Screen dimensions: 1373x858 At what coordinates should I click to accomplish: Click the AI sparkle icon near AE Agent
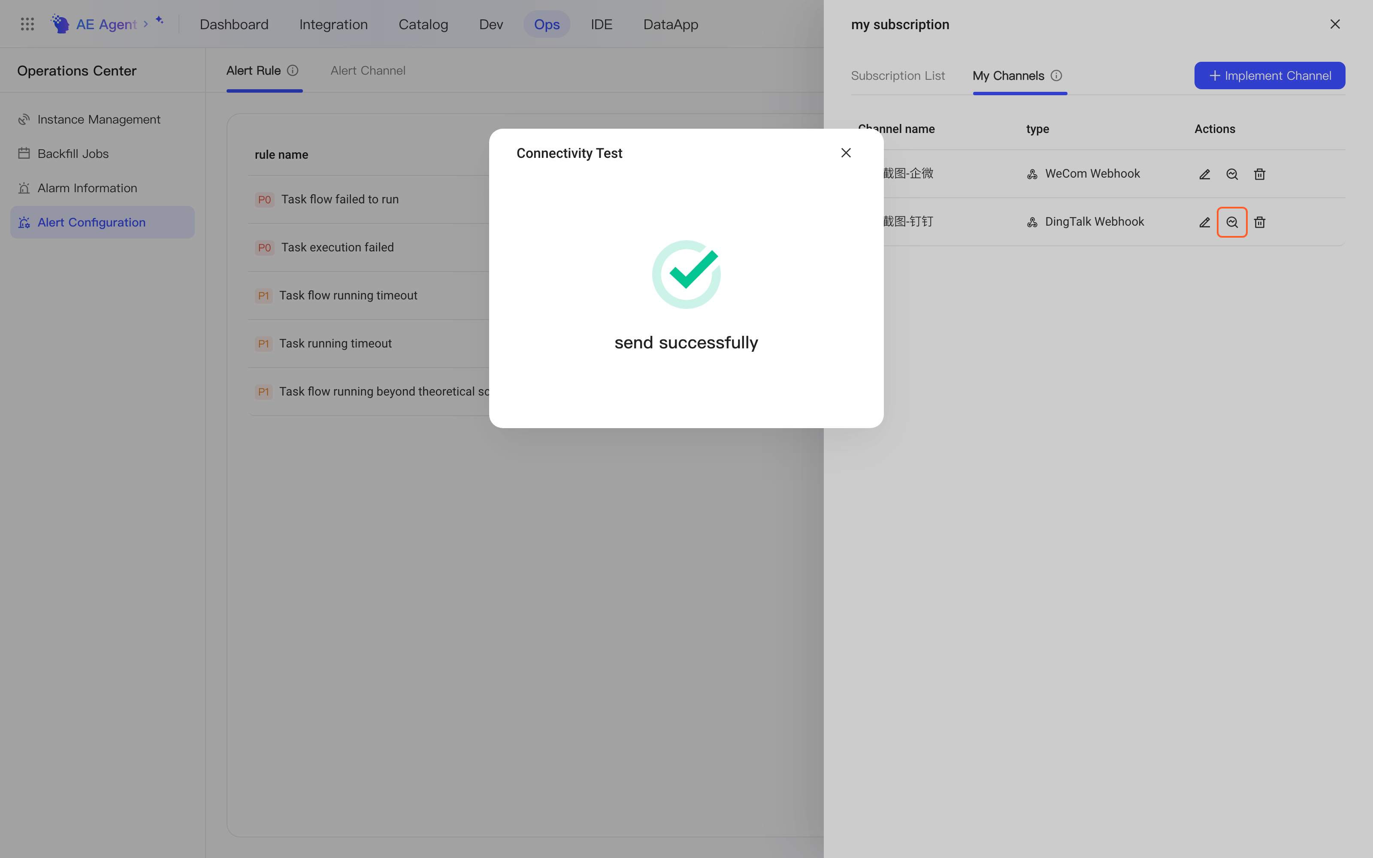(160, 21)
